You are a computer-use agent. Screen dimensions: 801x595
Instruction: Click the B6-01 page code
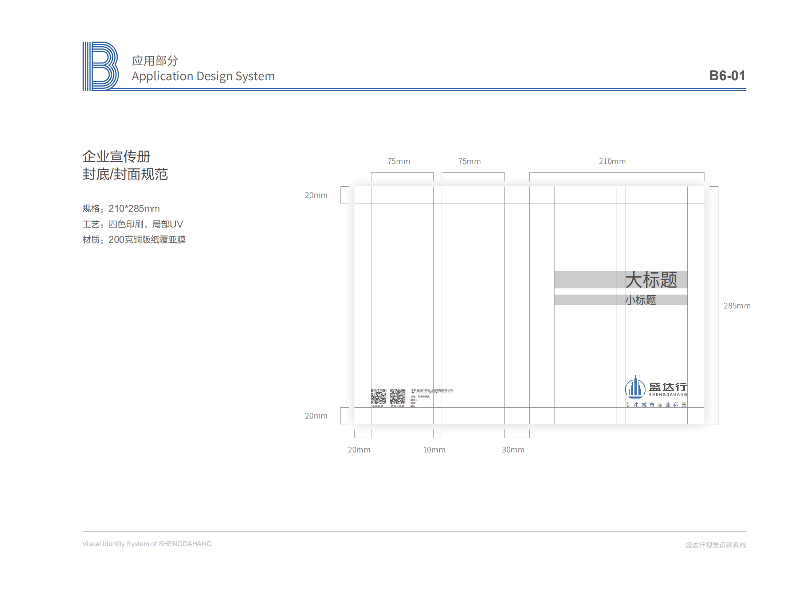click(x=727, y=75)
